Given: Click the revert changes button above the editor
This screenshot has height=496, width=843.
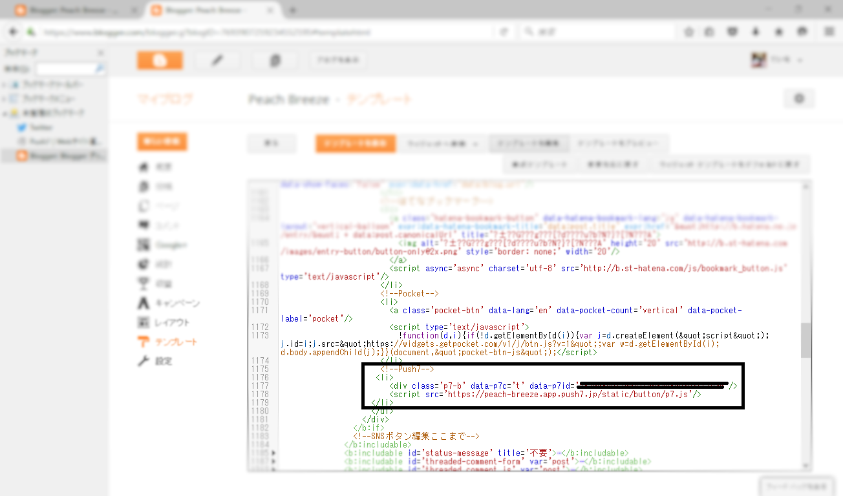Looking at the screenshot, I should (x=613, y=164).
